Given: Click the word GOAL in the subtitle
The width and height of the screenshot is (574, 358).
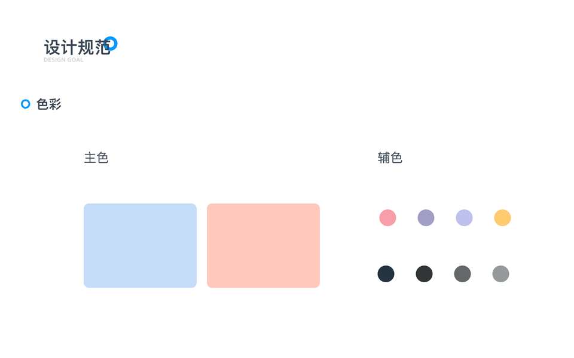Looking at the screenshot, I should tap(75, 60).
